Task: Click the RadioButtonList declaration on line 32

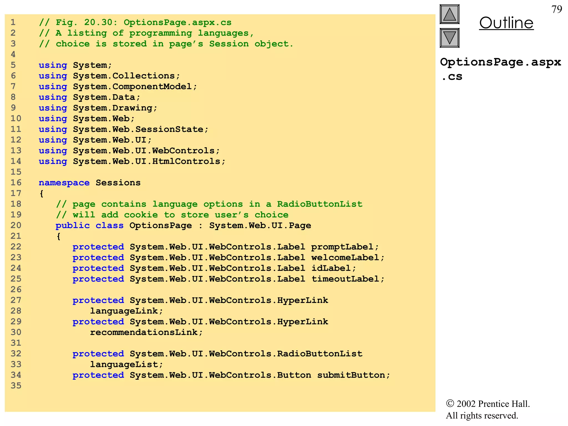Action: pyautogui.click(x=217, y=354)
